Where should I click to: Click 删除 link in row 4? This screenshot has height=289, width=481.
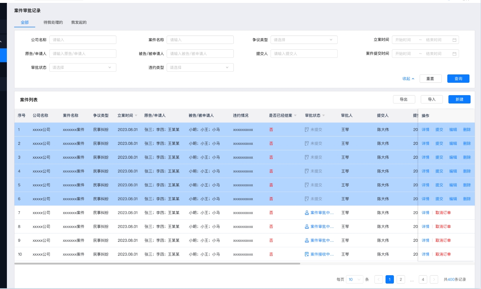[x=467, y=171]
